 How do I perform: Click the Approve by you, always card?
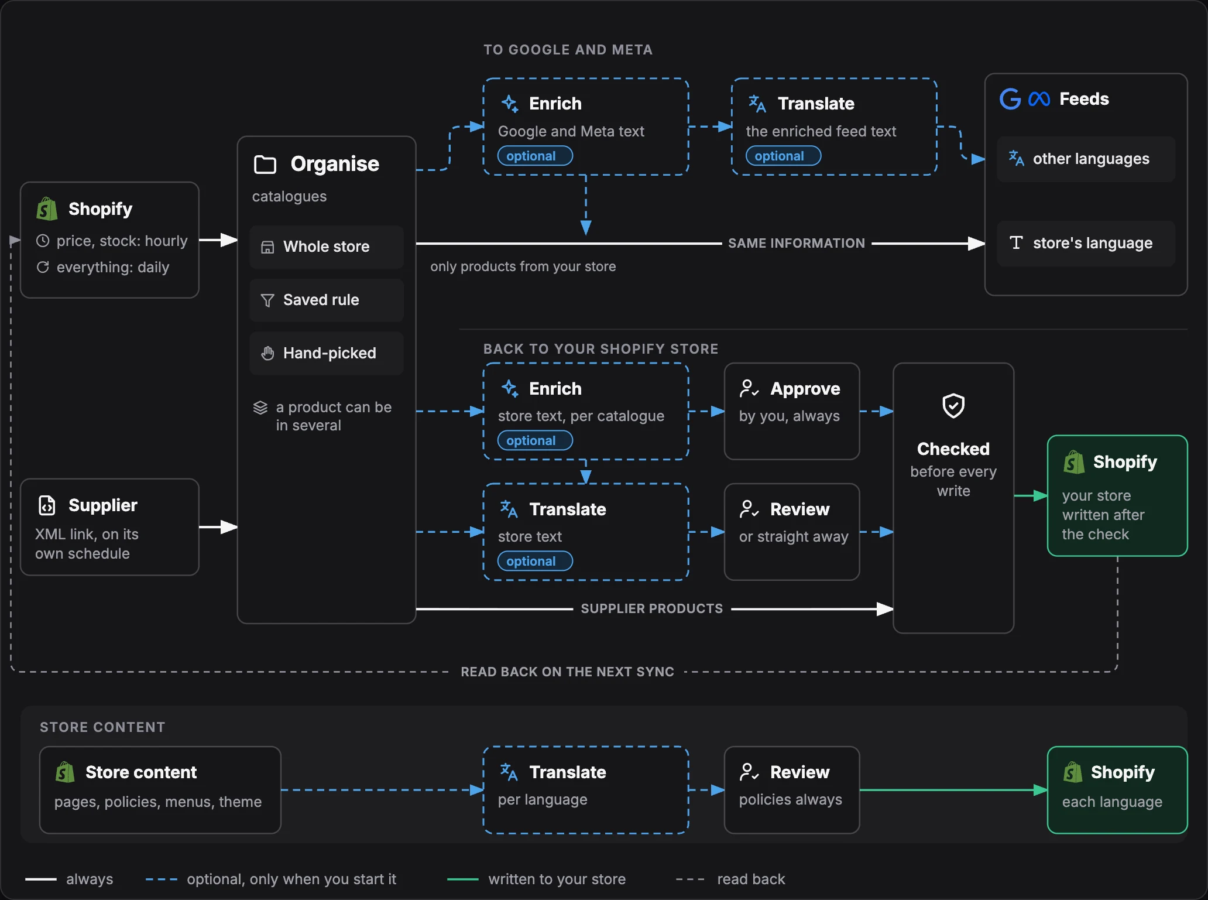(x=792, y=412)
